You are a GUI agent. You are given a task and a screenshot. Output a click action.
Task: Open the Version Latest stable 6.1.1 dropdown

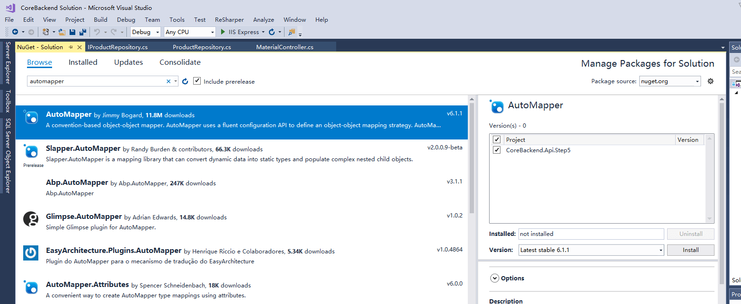coord(591,250)
